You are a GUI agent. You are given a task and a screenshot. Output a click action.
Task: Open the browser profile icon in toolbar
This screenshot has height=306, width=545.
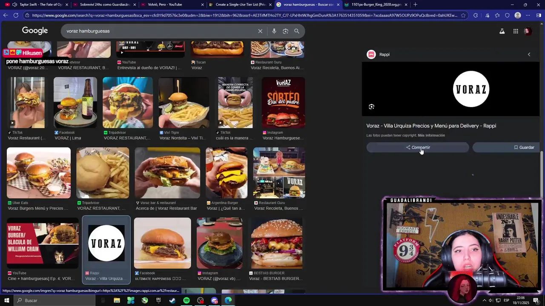[x=518, y=15]
